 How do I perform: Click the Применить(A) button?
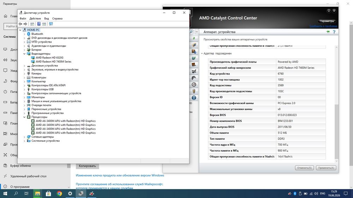[x=326, y=168]
